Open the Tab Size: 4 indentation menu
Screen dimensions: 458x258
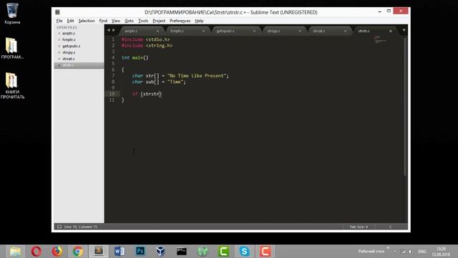coord(359,226)
